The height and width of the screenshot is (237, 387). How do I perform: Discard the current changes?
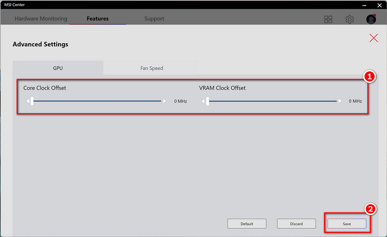pyautogui.click(x=296, y=224)
